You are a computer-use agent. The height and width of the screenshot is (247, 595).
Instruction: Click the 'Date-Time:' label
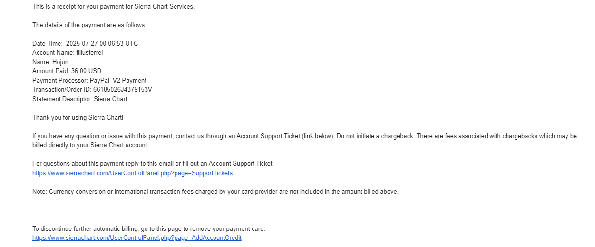pos(47,44)
